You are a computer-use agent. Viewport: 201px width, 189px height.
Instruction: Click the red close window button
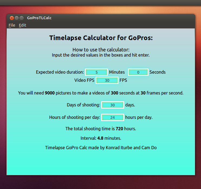coord(12,18)
